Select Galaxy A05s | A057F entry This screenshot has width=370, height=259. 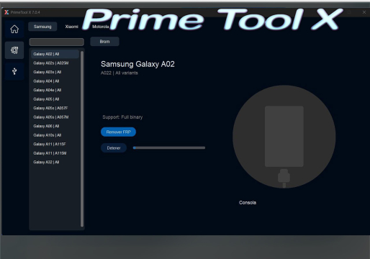click(55, 108)
